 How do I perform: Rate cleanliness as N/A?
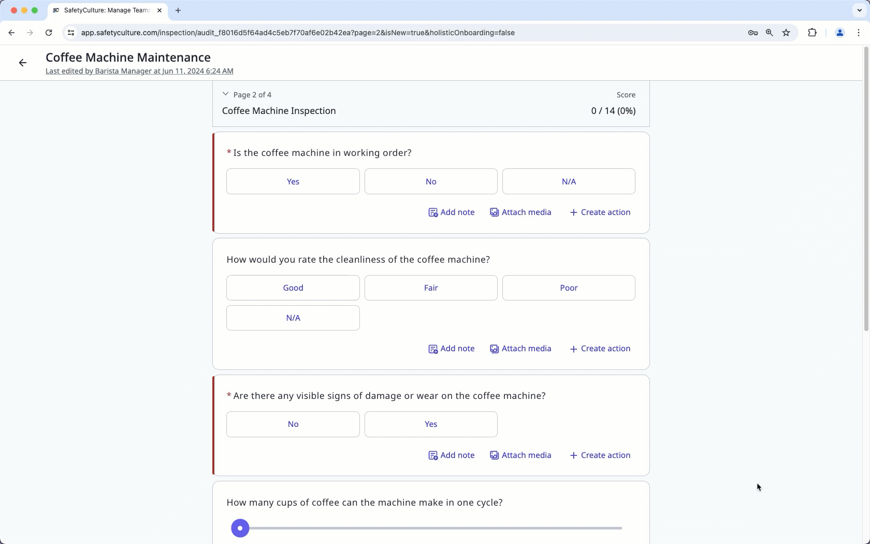point(293,318)
